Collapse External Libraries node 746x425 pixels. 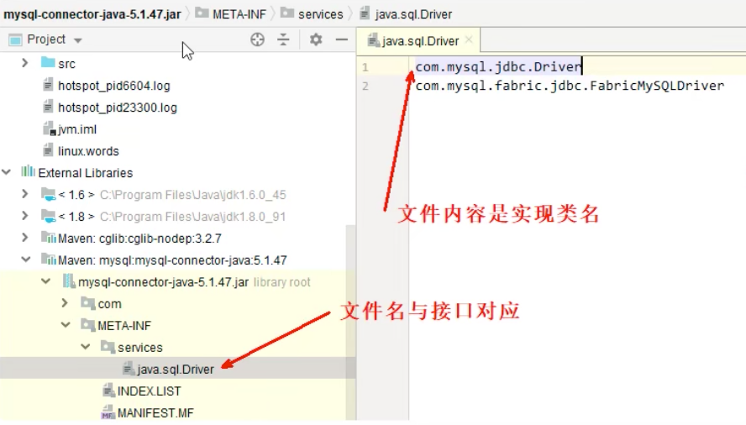(x=7, y=172)
